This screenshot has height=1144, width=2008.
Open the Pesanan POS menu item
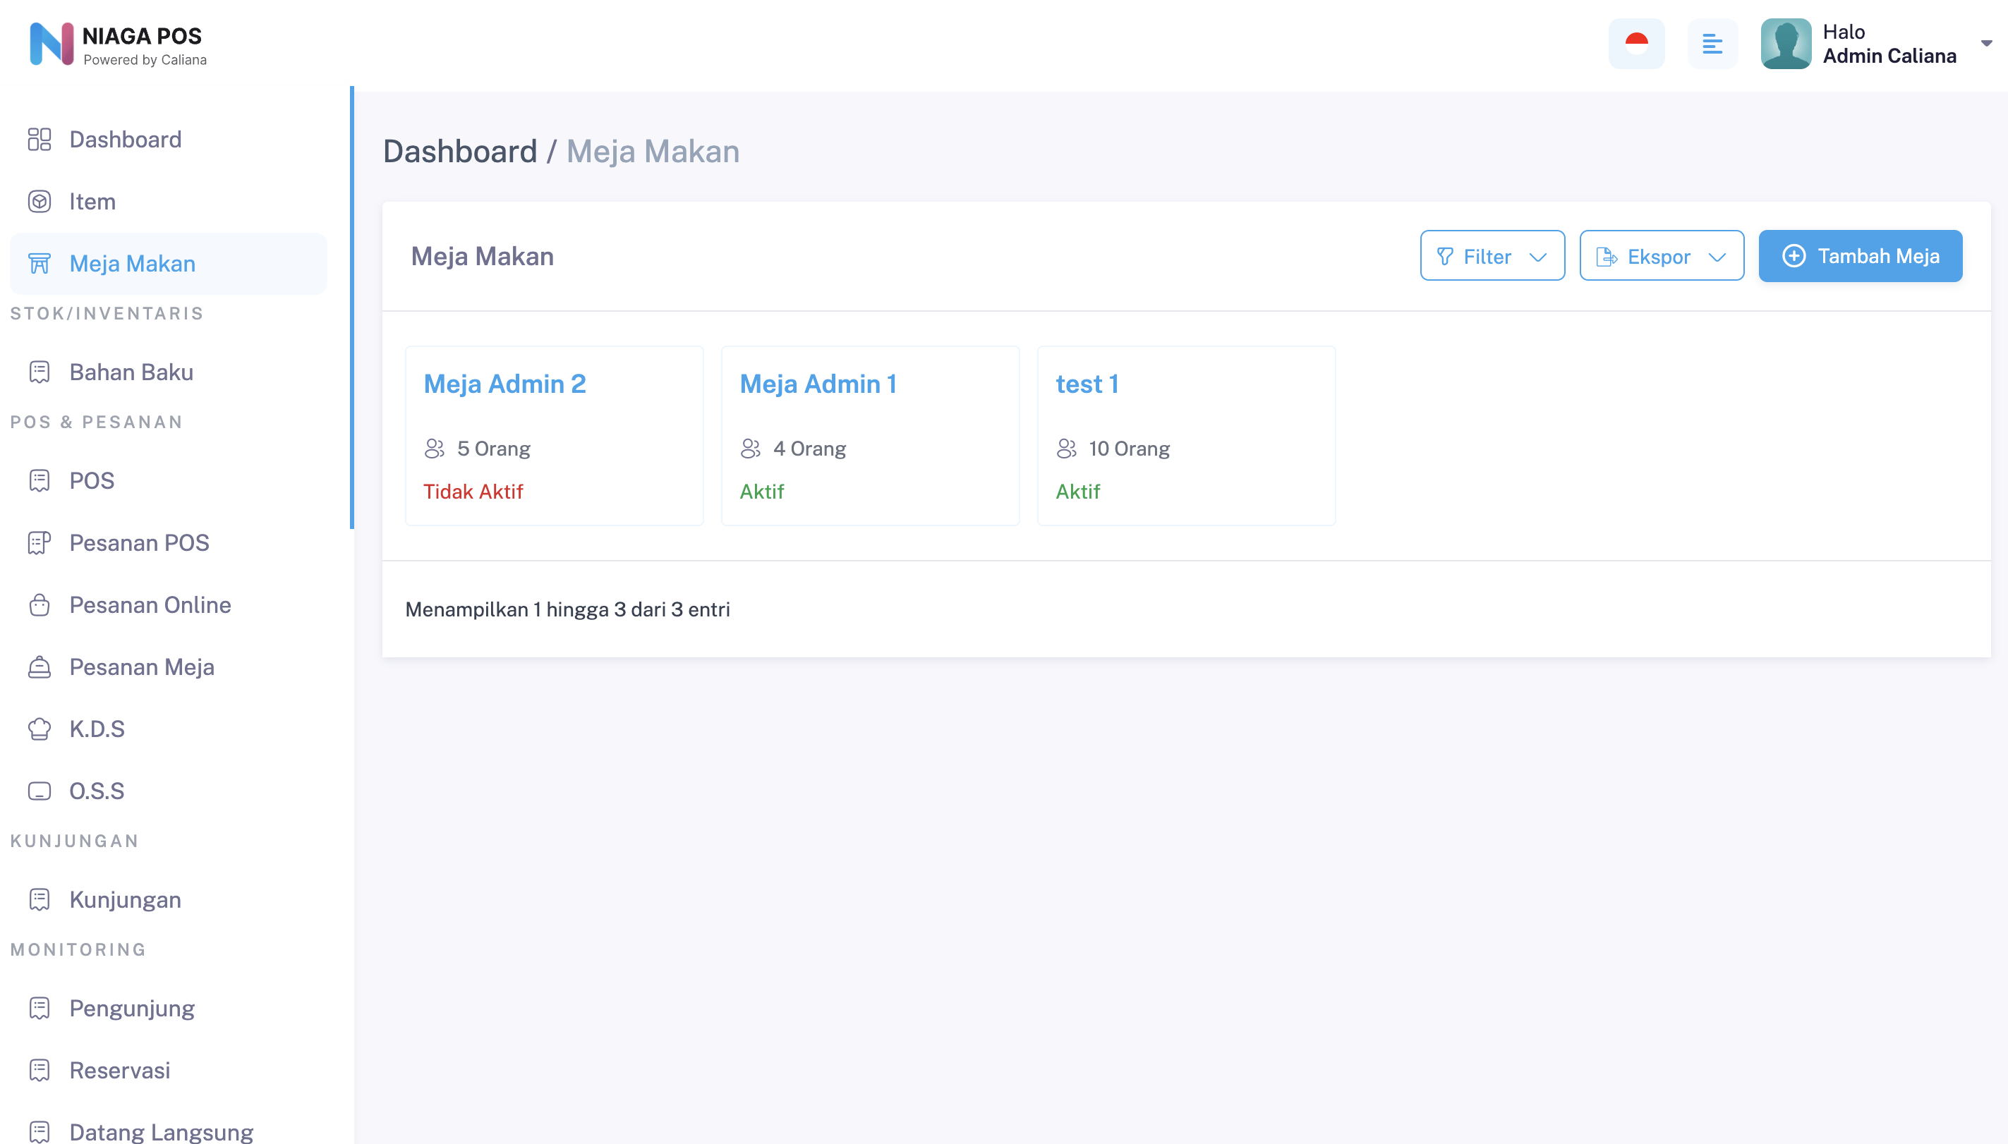(x=139, y=543)
